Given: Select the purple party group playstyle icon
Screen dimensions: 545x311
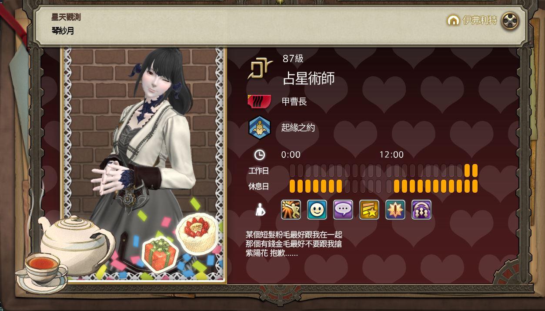Looking at the screenshot, I should click(421, 210).
